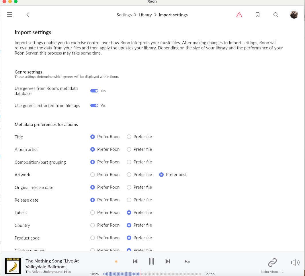Open the zone grouping link icon

tap(272, 262)
